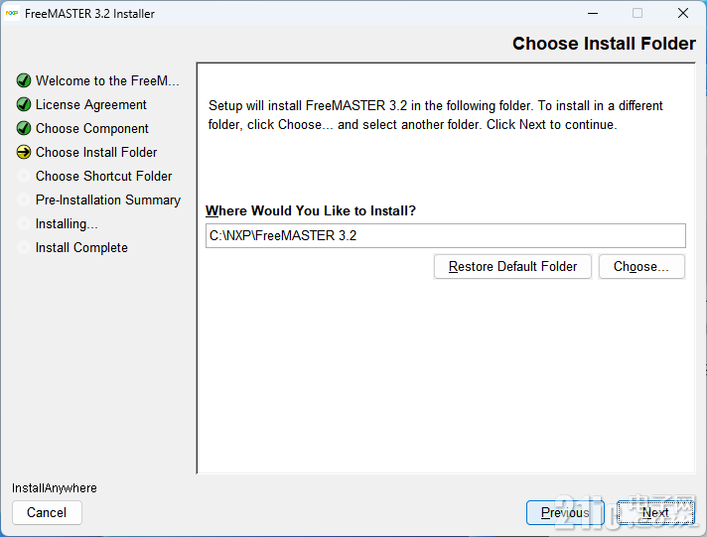Minimize the installer window
The height and width of the screenshot is (537, 707).
tap(593, 14)
